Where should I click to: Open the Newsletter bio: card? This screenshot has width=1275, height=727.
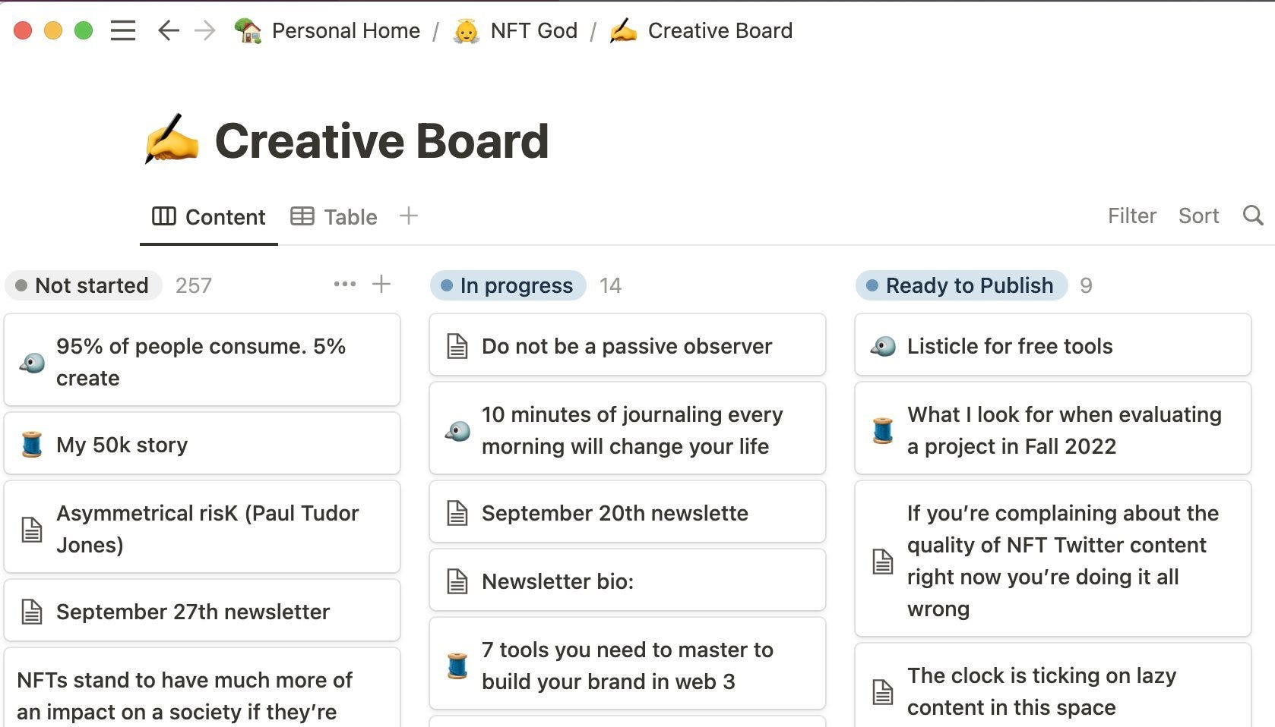coord(627,581)
